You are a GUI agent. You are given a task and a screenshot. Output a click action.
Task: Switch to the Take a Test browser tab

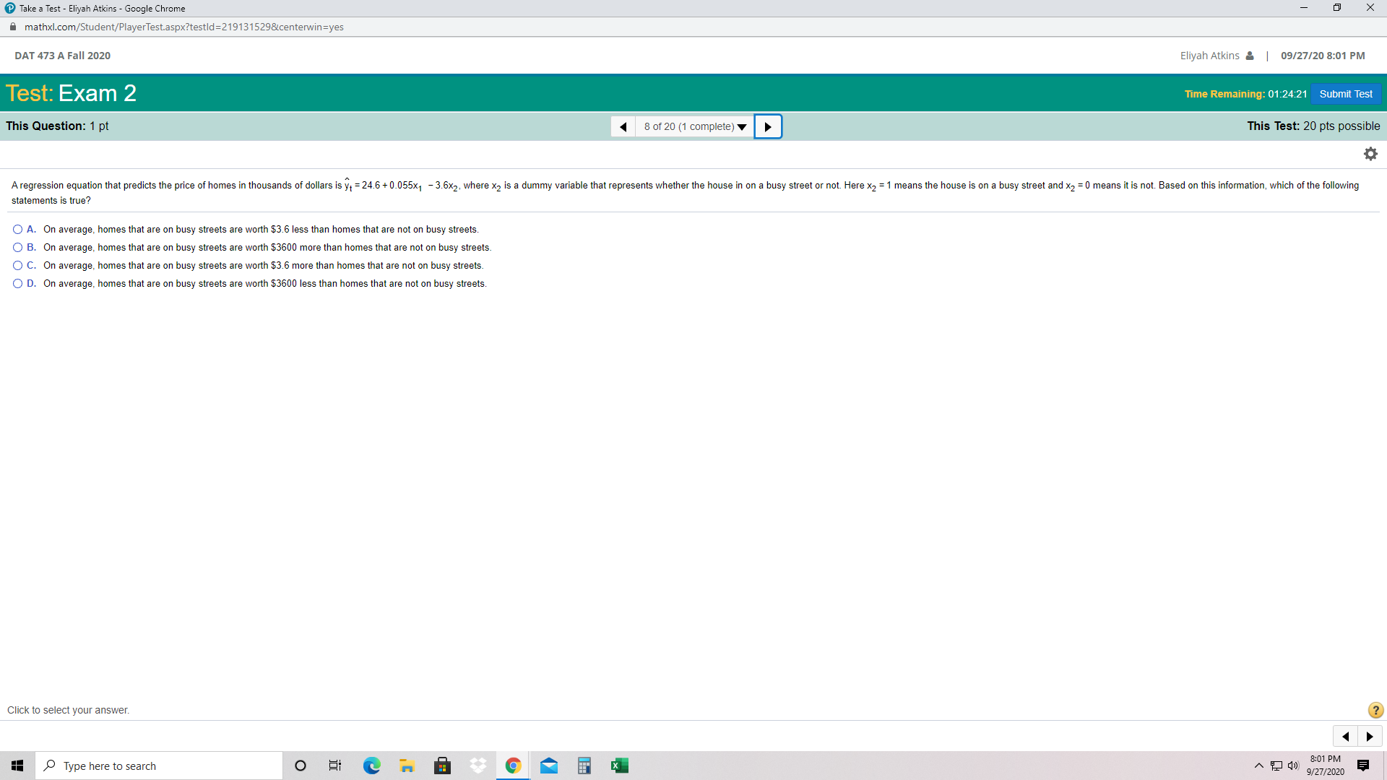coord(94,8)
